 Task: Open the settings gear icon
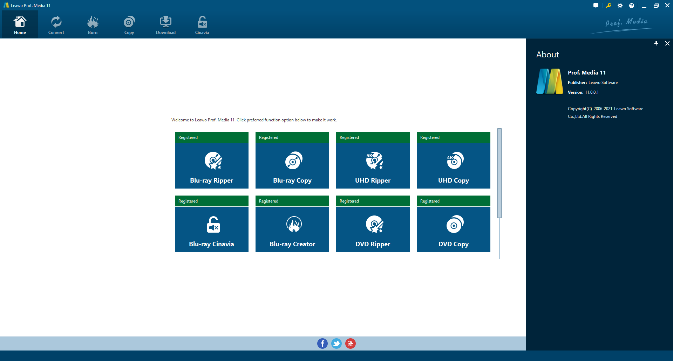(x=620, y=6)
